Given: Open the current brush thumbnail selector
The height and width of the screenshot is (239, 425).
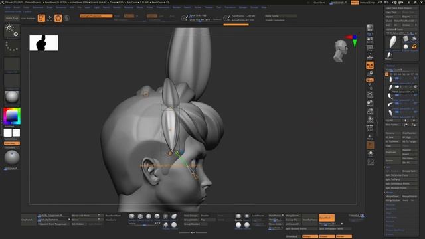Looking at the screenshot, I should 12,31.
